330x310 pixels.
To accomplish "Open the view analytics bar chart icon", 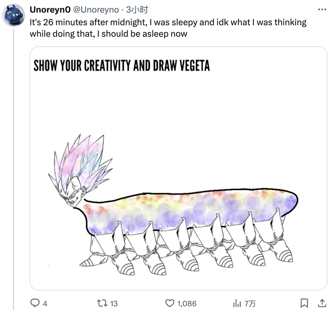I will click(x=237, y=303).
